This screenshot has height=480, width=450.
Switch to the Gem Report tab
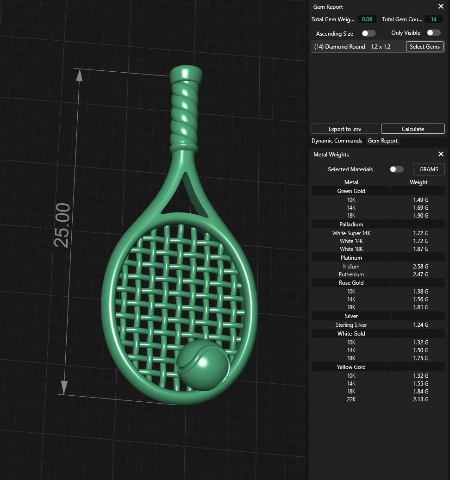(383, 141)
